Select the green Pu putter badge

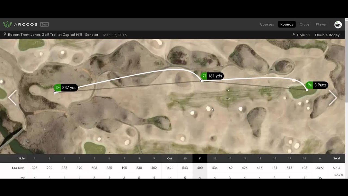(310, 85)
